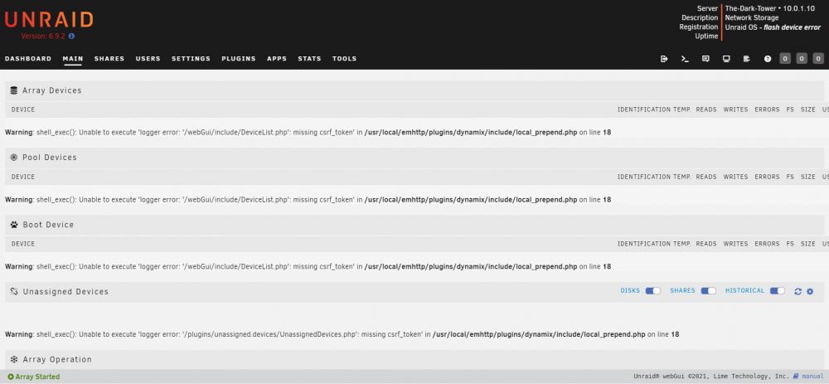Click the version info icon
Image resolution: width=829 pixels, height=384 pixels.
point(71,36)
